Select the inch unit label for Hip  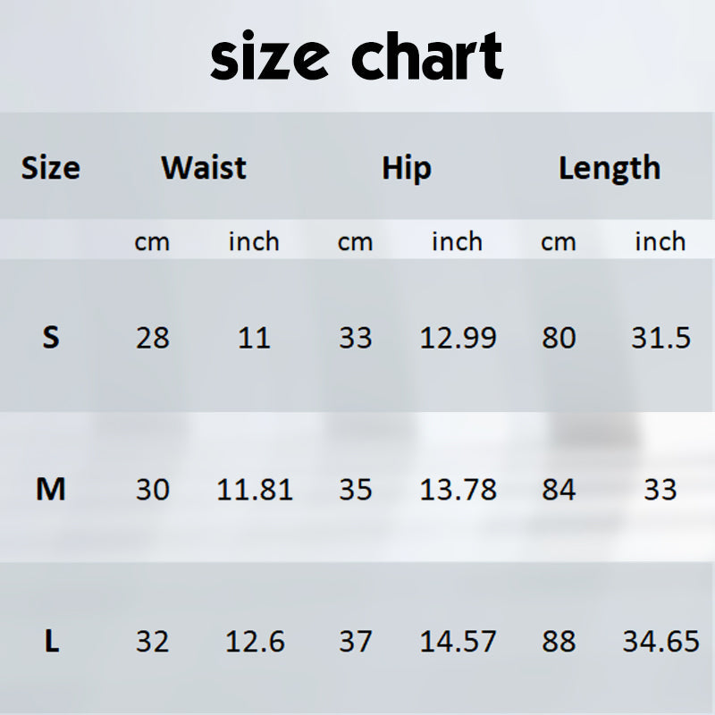458,241
